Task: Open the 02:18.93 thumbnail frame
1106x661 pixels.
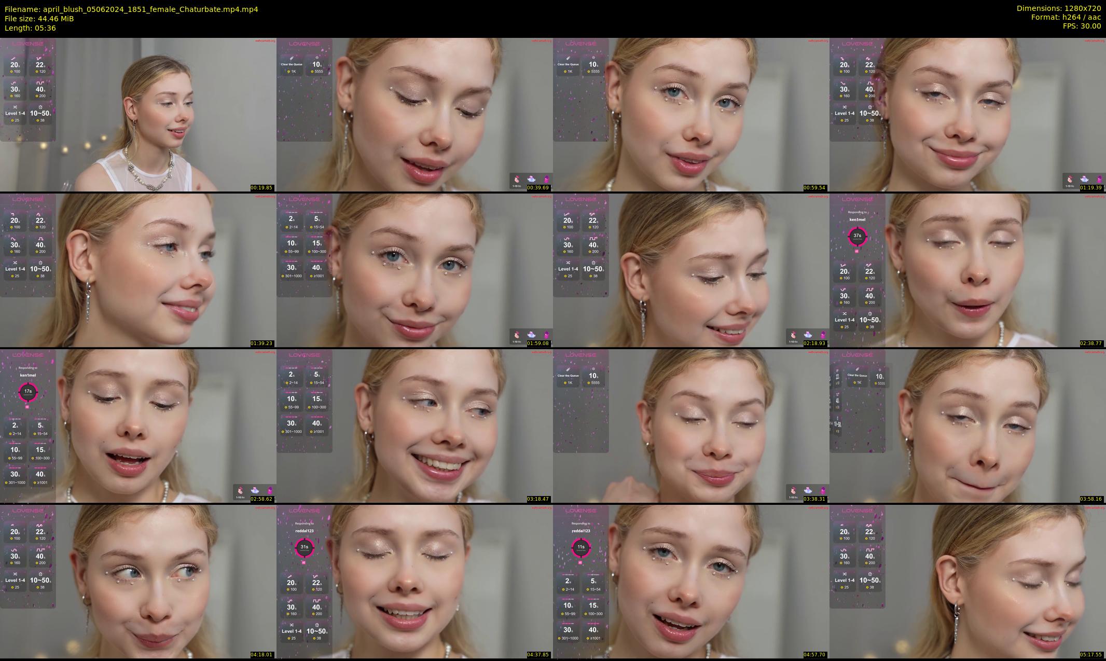Action: 691,270
